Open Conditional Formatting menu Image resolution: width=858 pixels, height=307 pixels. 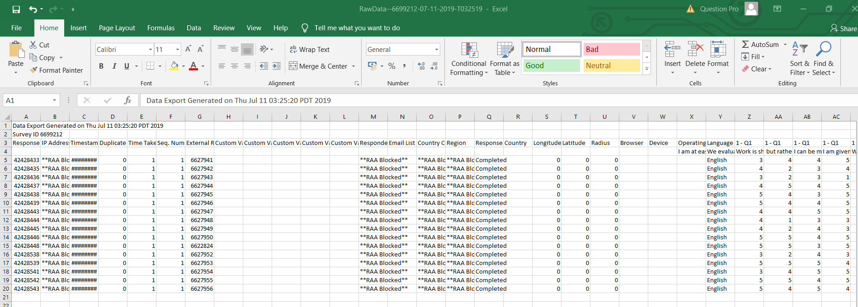pos(469,59)
